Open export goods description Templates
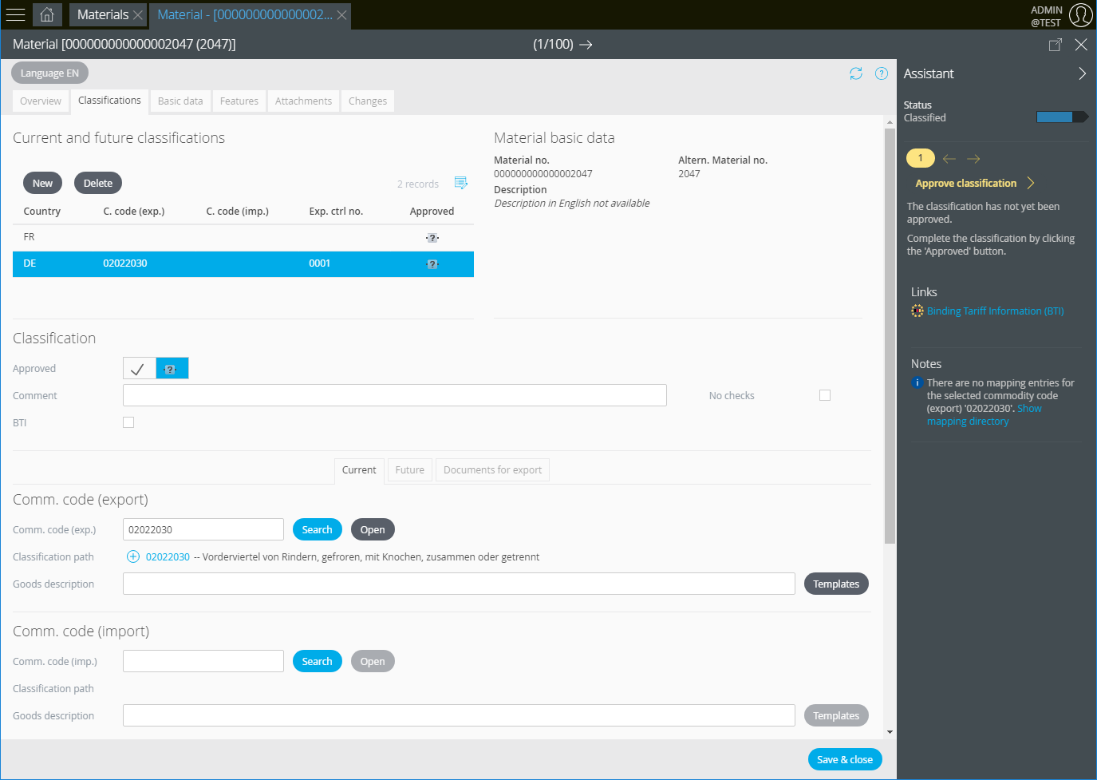Image resolution: width=1097 pixels, height=780 pixels. point(836,584)
